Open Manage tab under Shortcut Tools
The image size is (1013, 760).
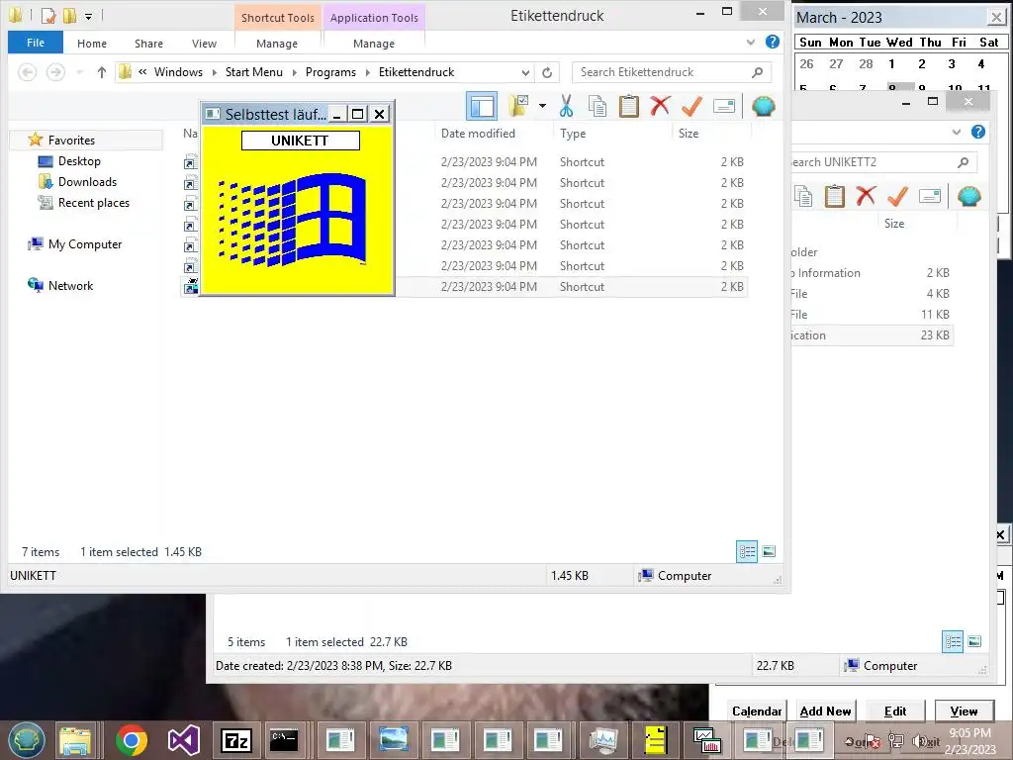(x=277, y=44)
